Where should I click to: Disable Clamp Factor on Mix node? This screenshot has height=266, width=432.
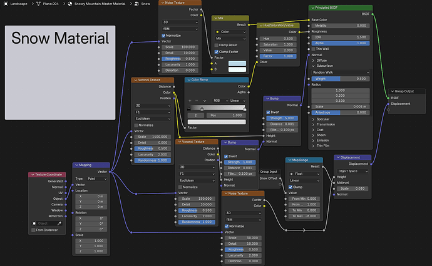pos(216,52)
